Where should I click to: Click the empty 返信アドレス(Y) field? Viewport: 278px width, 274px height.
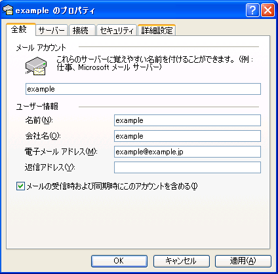188,167
